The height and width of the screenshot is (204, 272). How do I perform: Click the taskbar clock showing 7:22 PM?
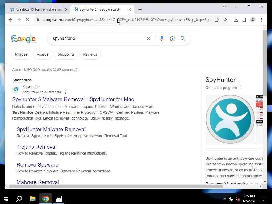[x=249, y=199]
